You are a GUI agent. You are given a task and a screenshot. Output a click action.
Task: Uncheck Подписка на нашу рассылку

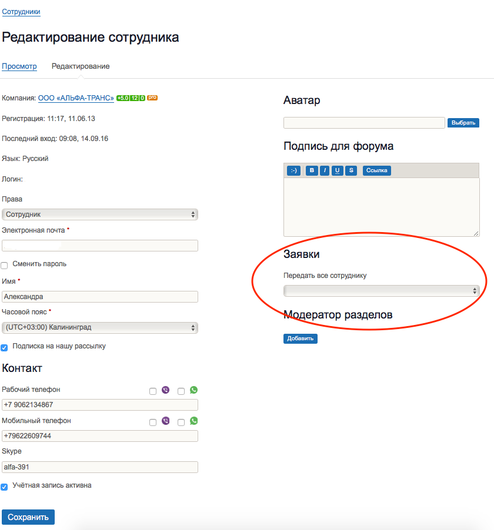point(4,347)
